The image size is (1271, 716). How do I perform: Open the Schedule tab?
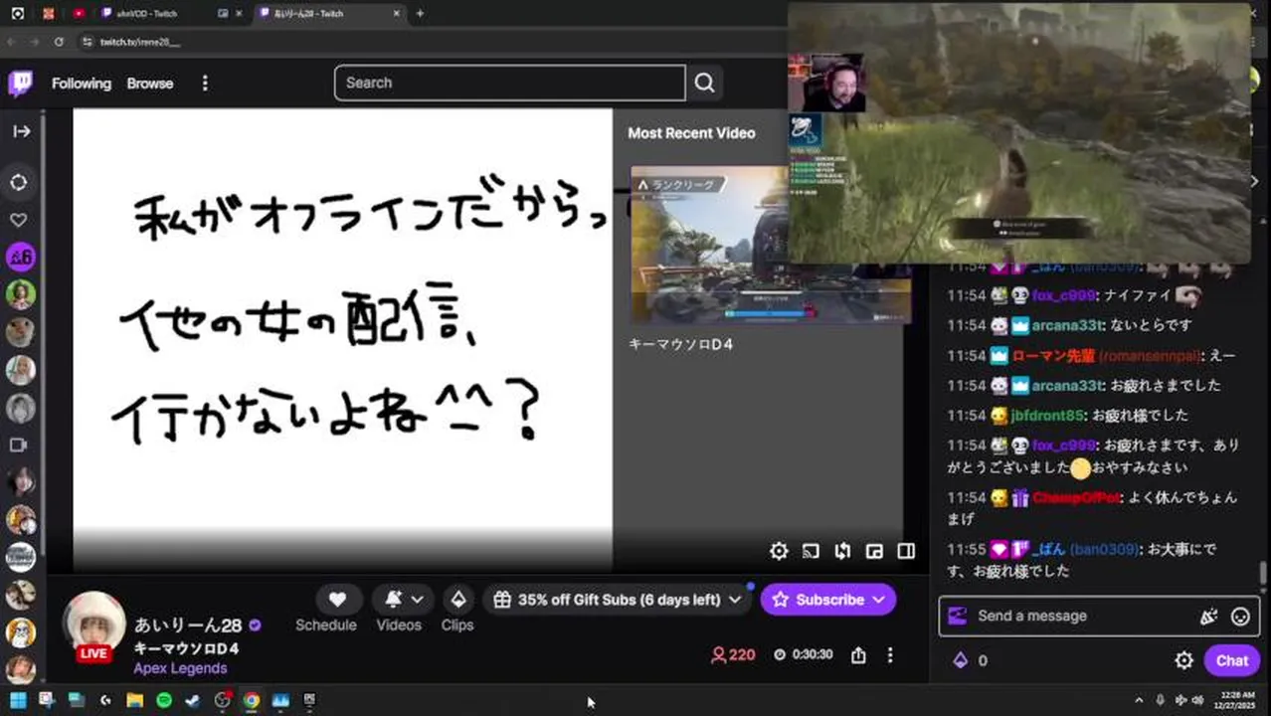pyautogui.click(x=325, y=626)
